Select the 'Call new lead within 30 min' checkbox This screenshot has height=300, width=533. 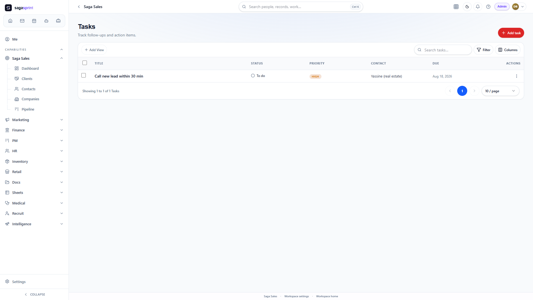click(84, 75)
